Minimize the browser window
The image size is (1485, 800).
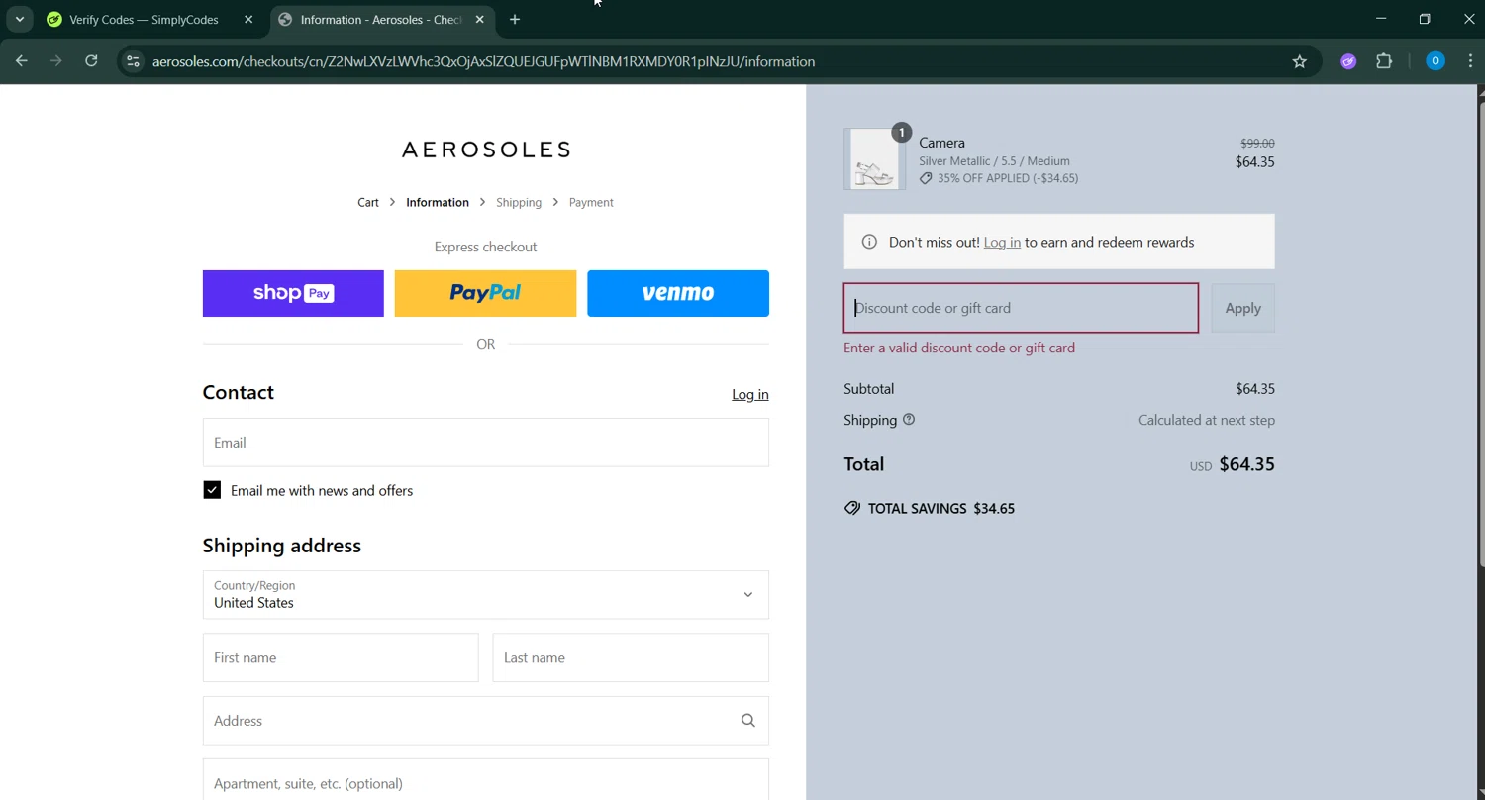click(1380, 19)
